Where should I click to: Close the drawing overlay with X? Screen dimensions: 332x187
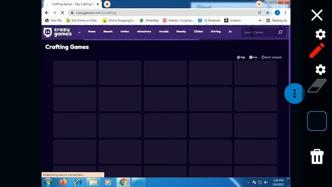tap(317, 15)
